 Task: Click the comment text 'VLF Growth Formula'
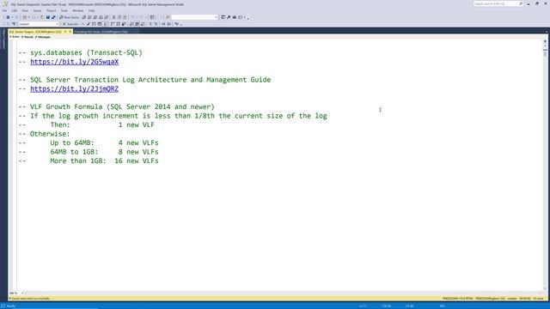pos(66,106)
